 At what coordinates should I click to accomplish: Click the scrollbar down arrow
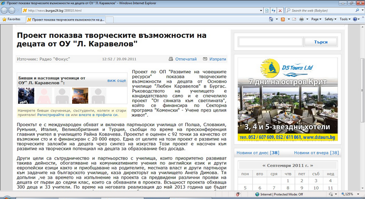click(362, 188)
